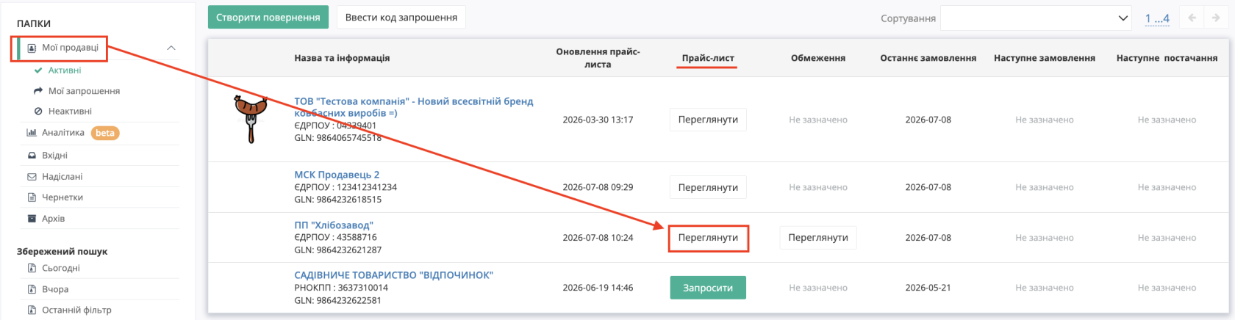
Task: Open Мої запрошення subfolder
Action: coord(84,91)
